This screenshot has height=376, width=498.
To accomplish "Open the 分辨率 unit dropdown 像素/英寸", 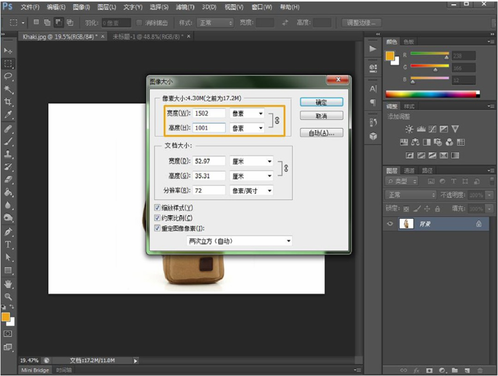I will [251, 190].
